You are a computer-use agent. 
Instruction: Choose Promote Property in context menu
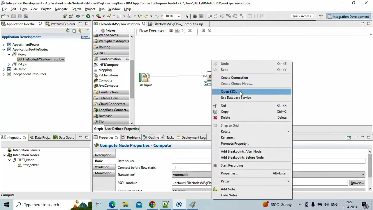click(251, 143)
